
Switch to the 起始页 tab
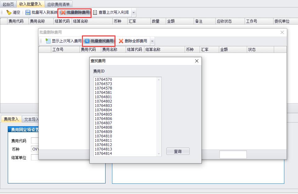(8, 4)
